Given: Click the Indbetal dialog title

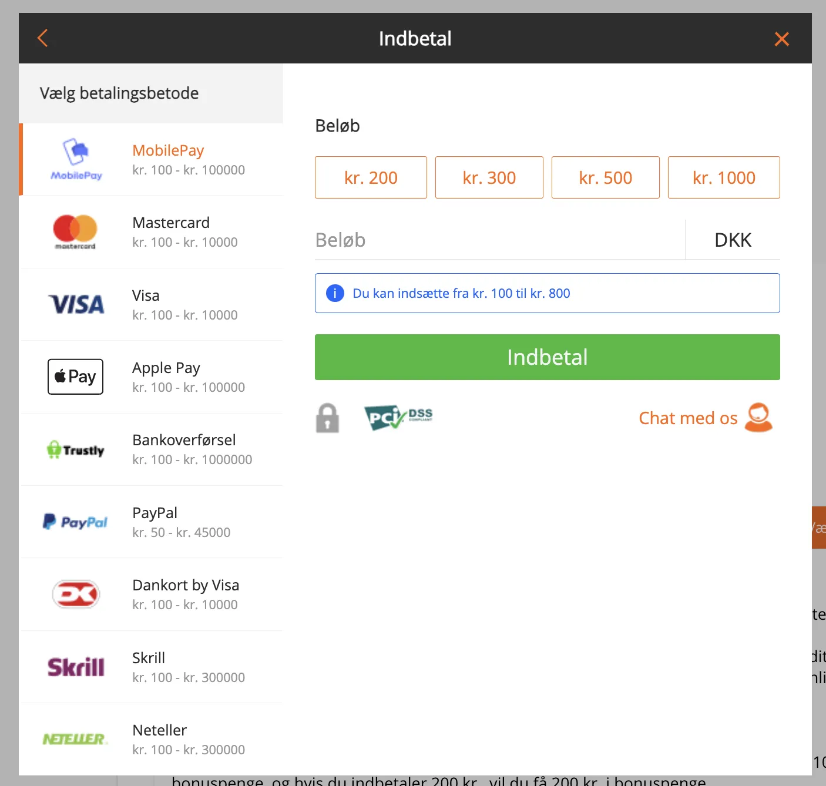Looking at the screenshot, I should coord(415,39).
